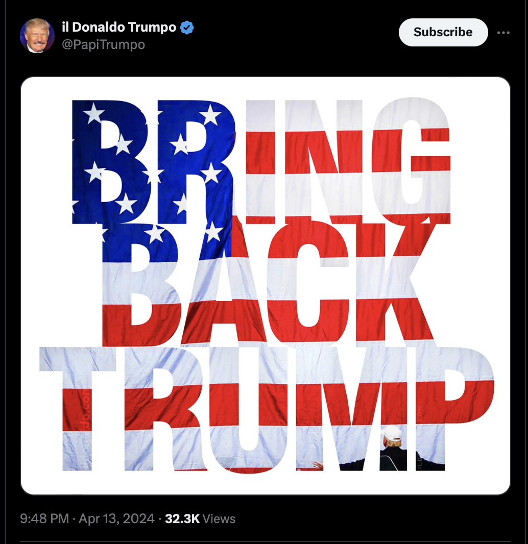The height and width of the screenshot is (544, 528).
Task: Open the il Donaldo Trumpo display name
Action: [118, 27]
